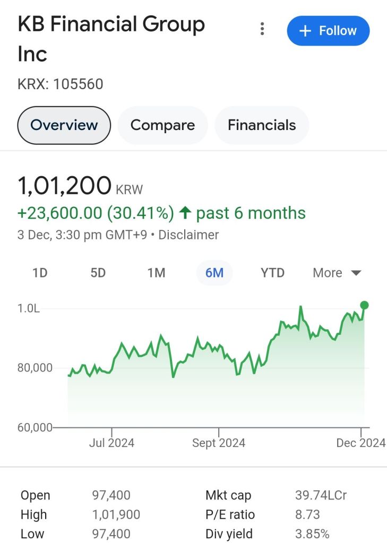Click the Sept 2024 marker on chart axis

(x=219, y=443)
